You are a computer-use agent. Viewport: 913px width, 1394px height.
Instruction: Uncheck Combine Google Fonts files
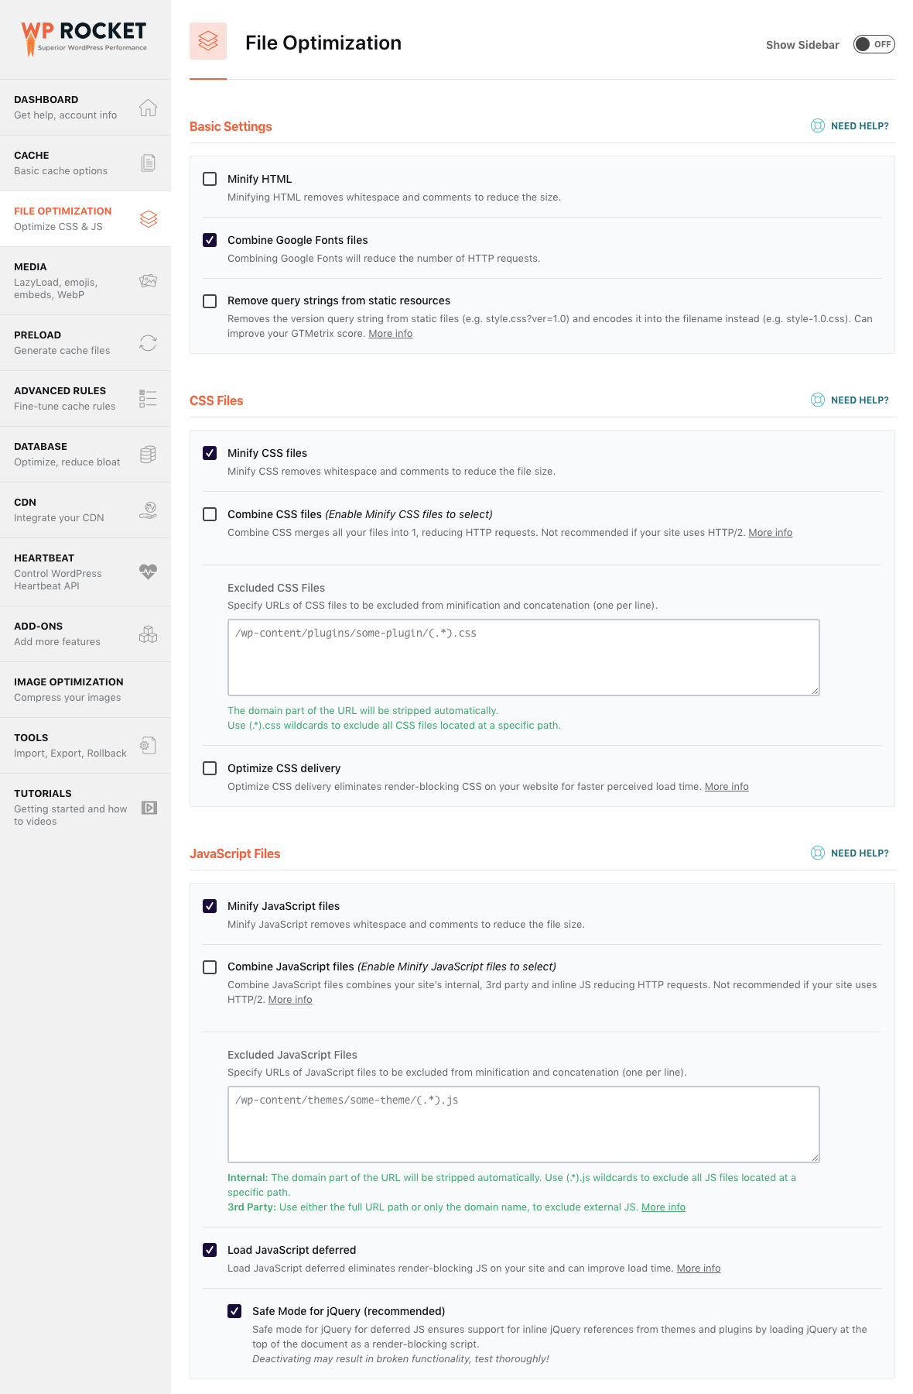point(210,240)
